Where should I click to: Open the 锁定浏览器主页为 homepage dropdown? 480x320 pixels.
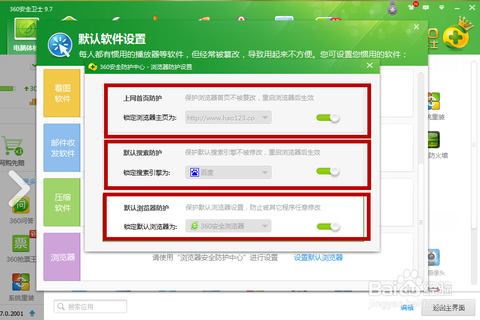(228, 118)
